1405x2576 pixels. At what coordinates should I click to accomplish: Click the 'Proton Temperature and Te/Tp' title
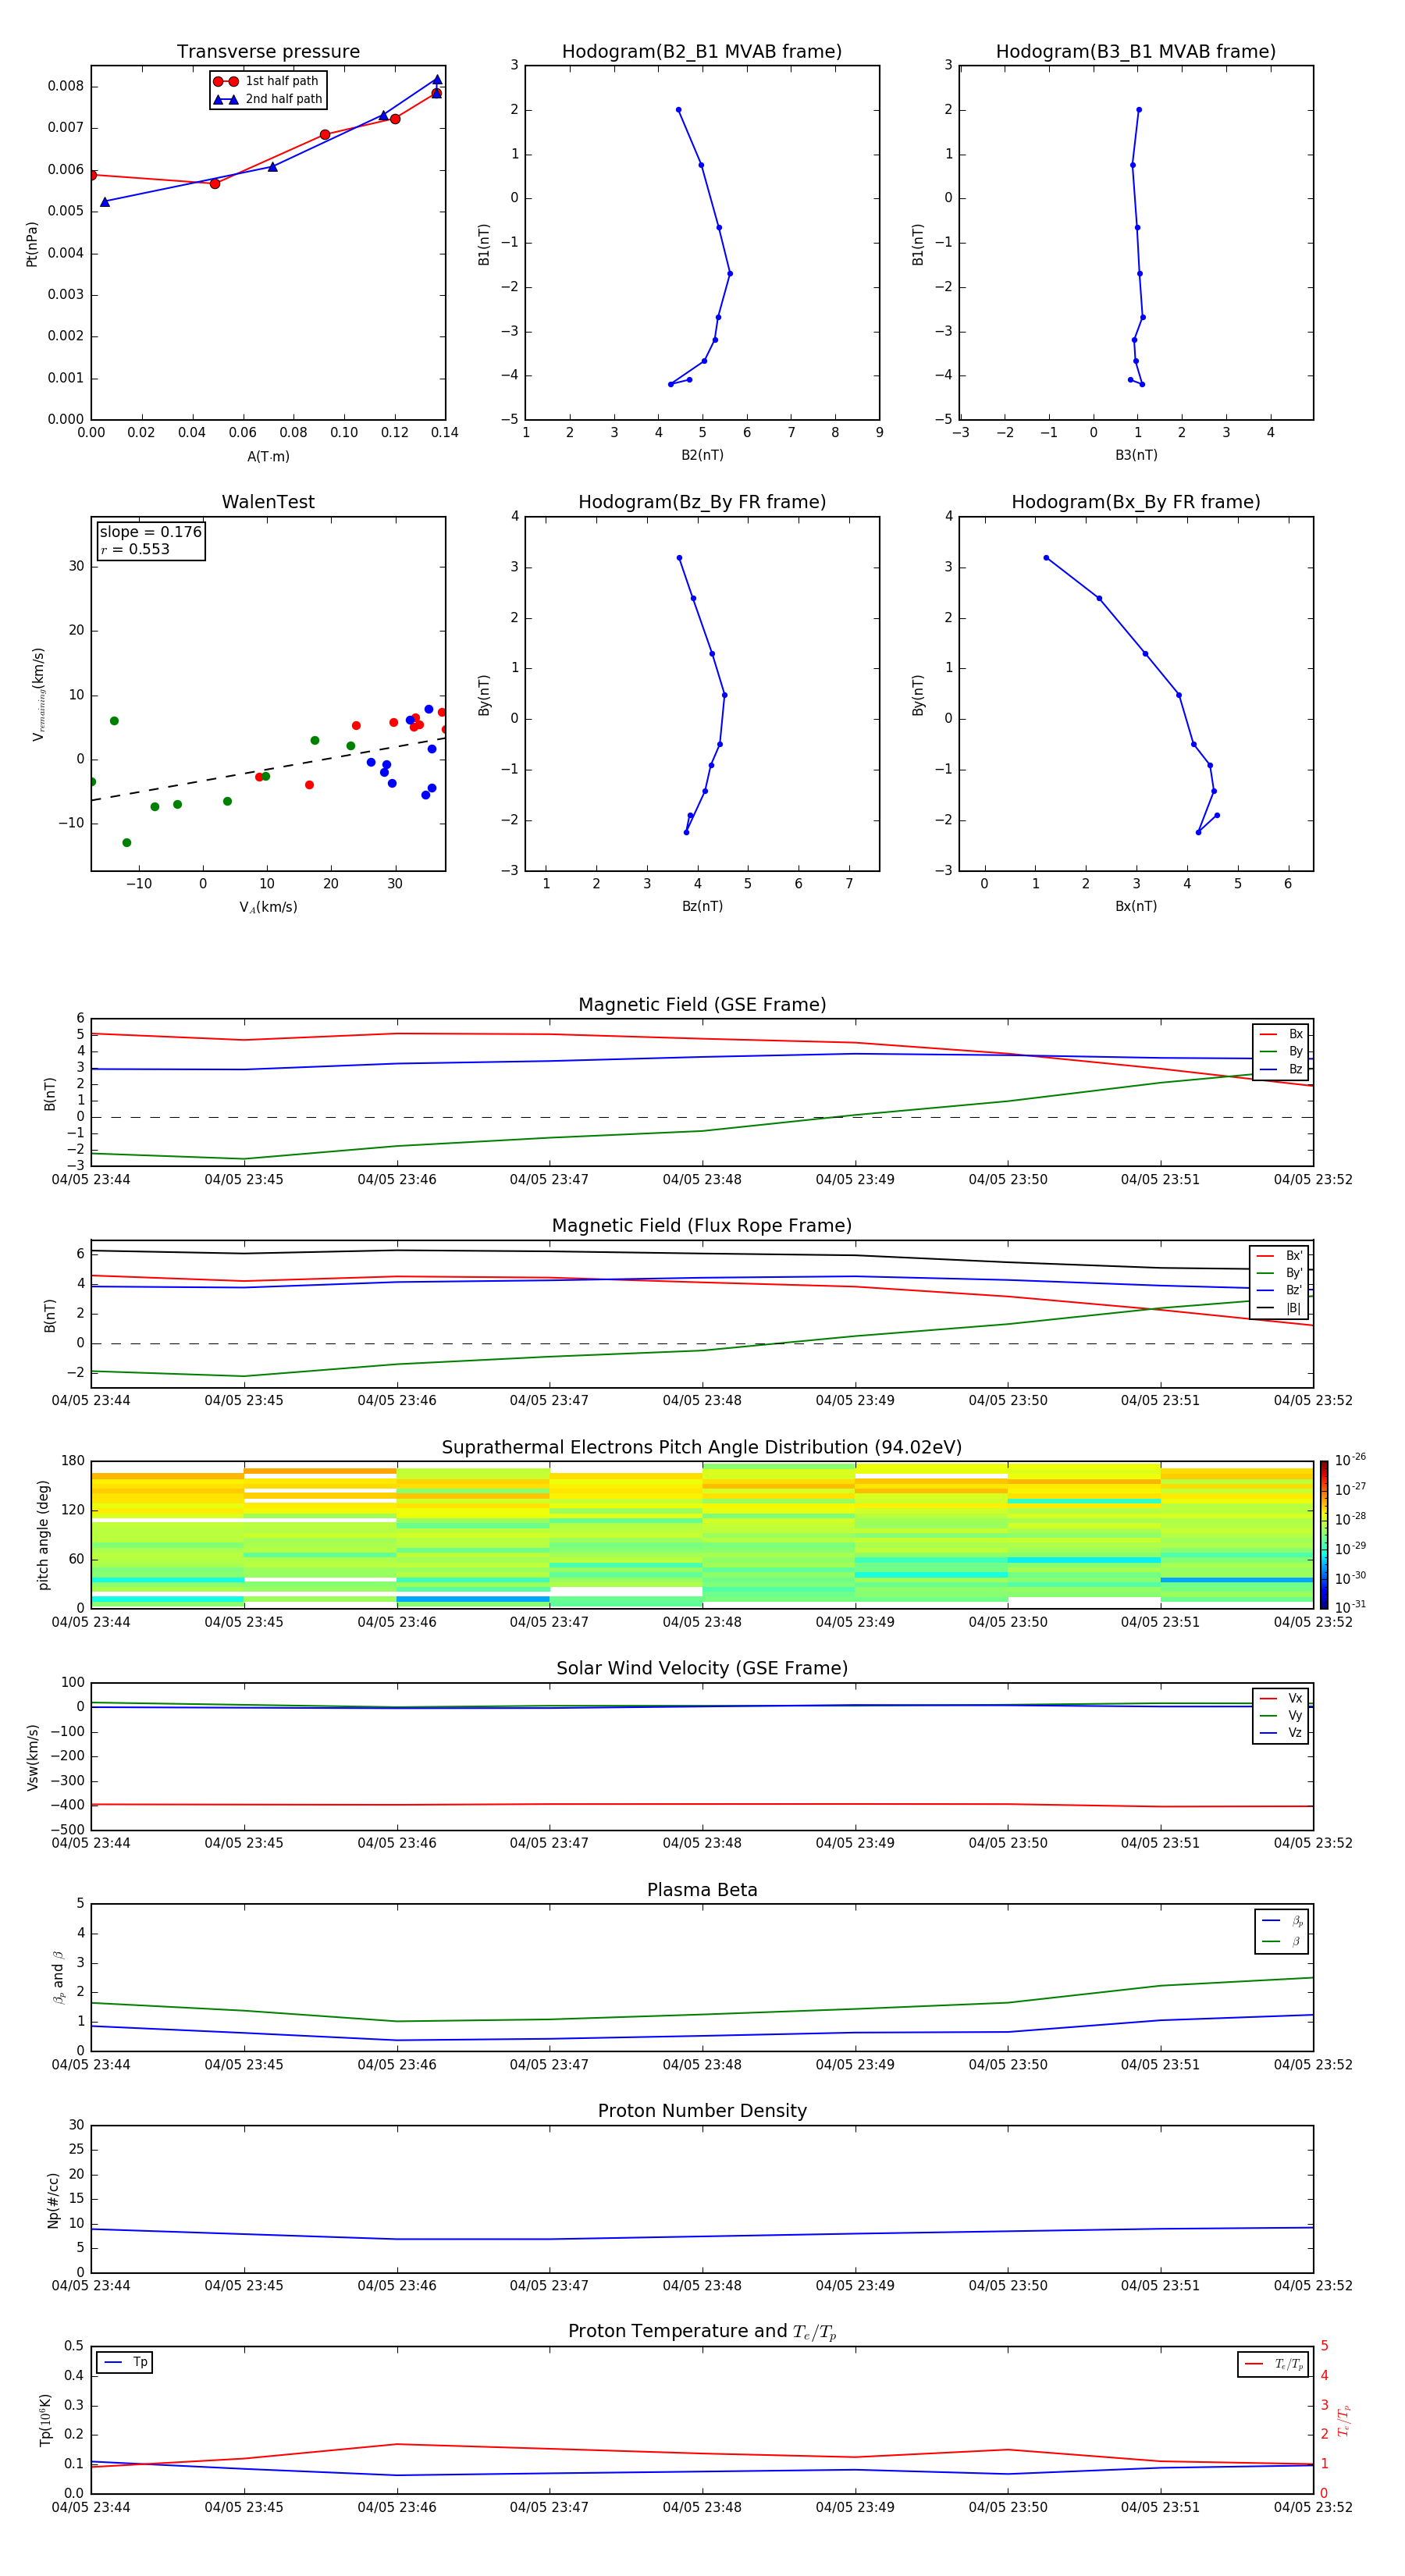[702, 2332]
